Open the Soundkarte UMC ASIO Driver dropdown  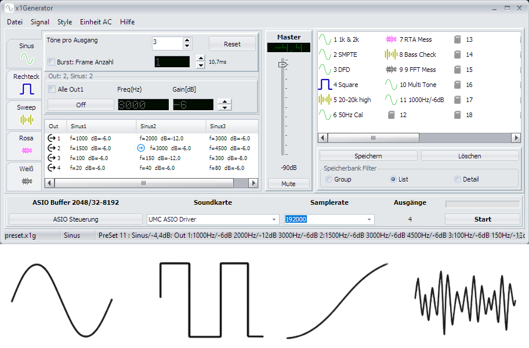point(274,219)
